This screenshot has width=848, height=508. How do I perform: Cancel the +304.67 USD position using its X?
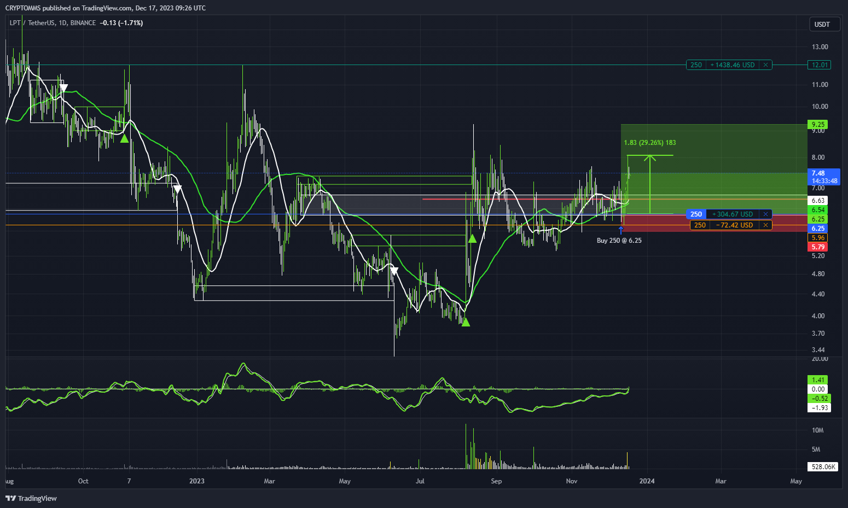(x=765, y=214)
